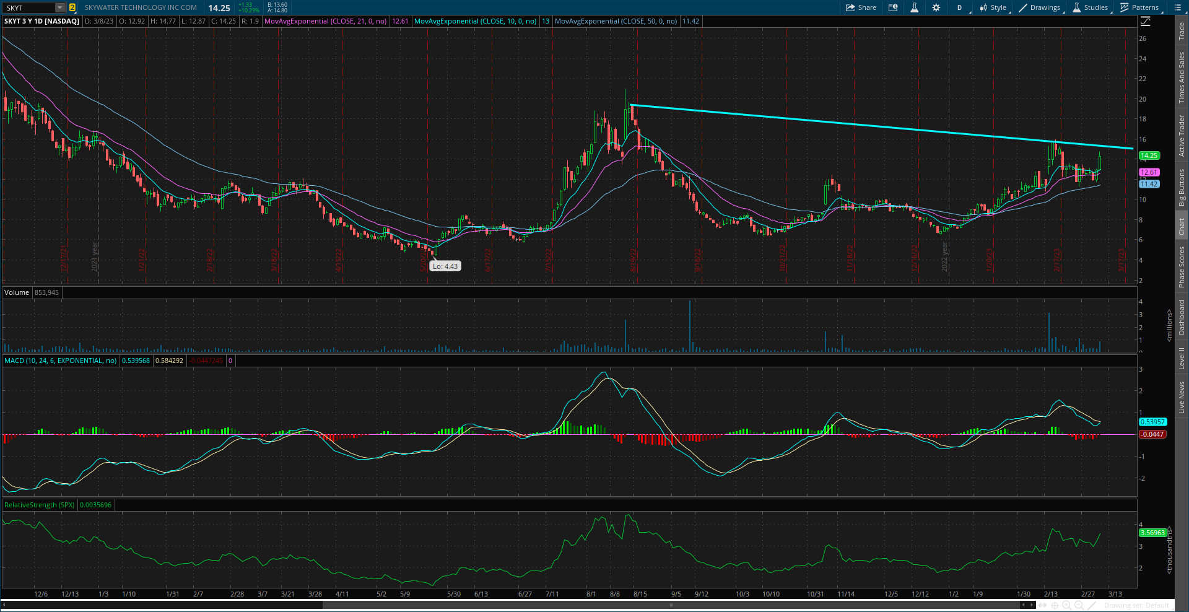
Task: Open the Patterns dropdown menu
Action: tap(1139, 7)
